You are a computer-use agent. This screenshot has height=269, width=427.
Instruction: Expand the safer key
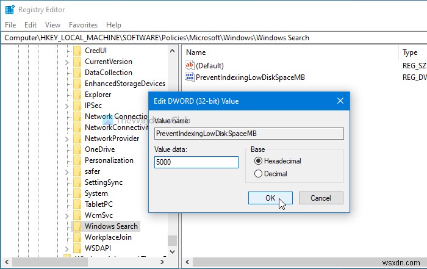coord(67,172)
